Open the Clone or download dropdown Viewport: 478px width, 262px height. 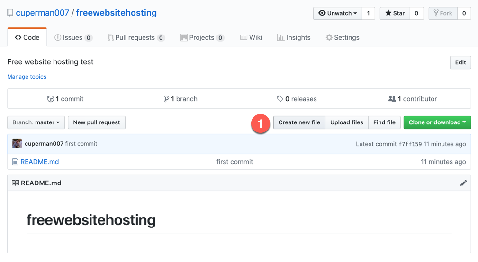click(x=437, y=122)
